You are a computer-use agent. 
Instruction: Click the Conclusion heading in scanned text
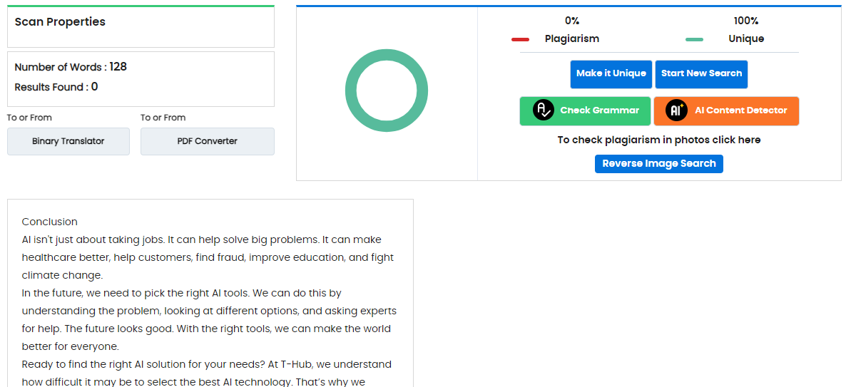(50, 222)
